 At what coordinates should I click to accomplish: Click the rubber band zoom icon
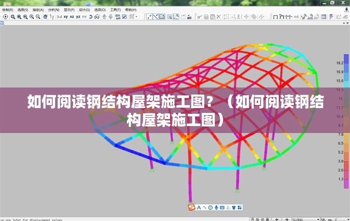pos(13,17)
